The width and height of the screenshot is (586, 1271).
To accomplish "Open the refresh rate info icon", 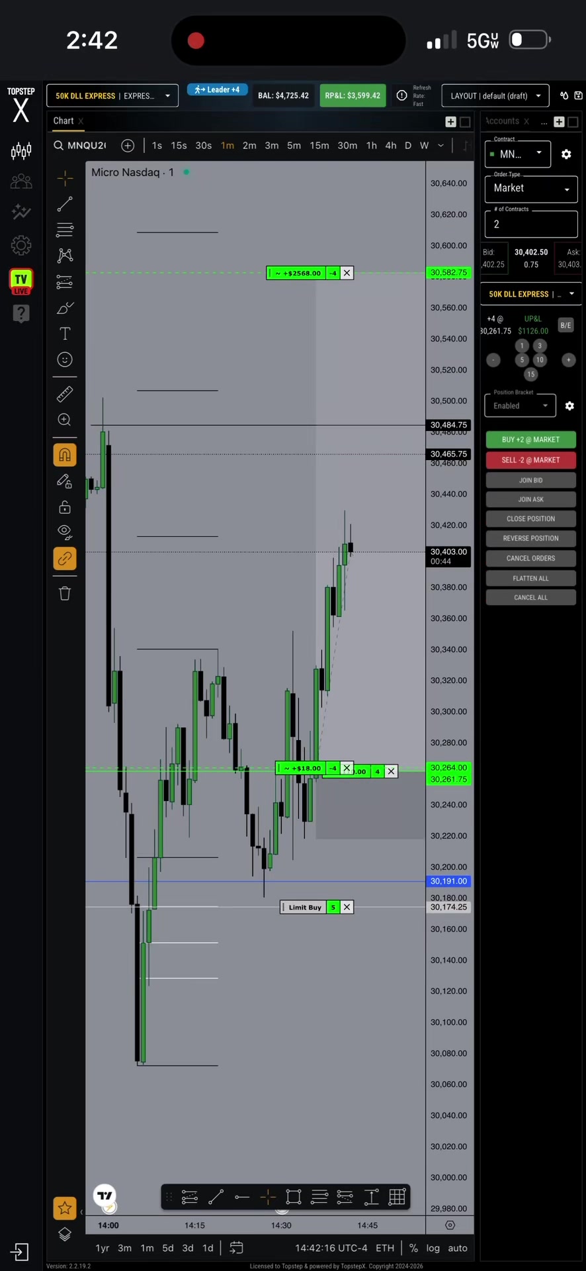I will (x=401, y=96).
